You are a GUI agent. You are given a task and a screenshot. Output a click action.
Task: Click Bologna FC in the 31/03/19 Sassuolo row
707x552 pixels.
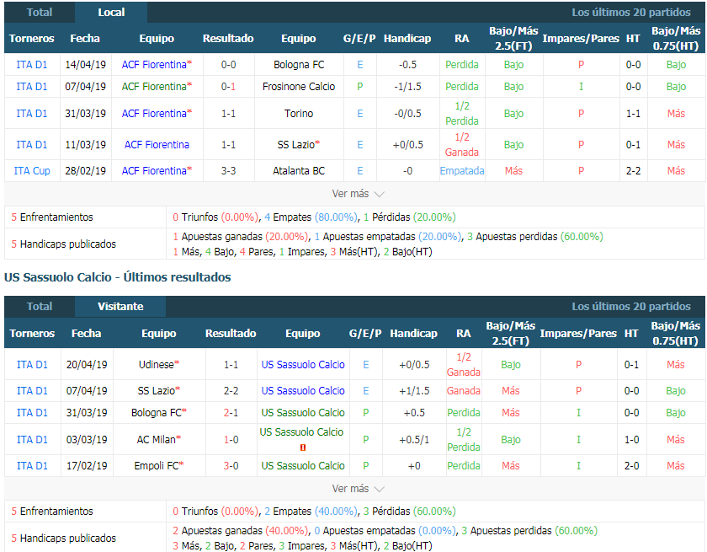click(x=156, y=413)
